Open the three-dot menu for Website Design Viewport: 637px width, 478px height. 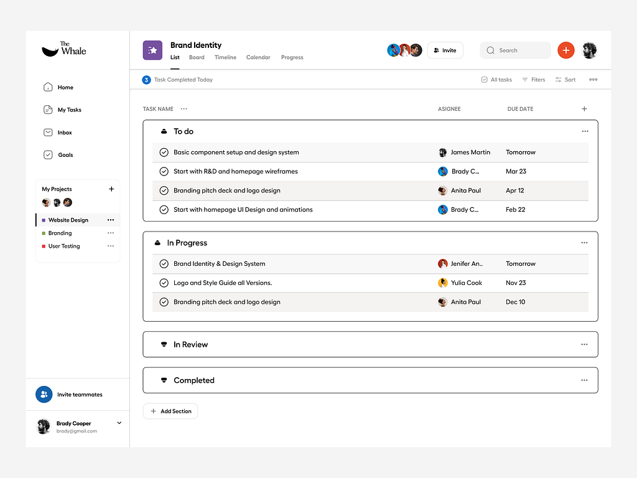click(111, 220)
